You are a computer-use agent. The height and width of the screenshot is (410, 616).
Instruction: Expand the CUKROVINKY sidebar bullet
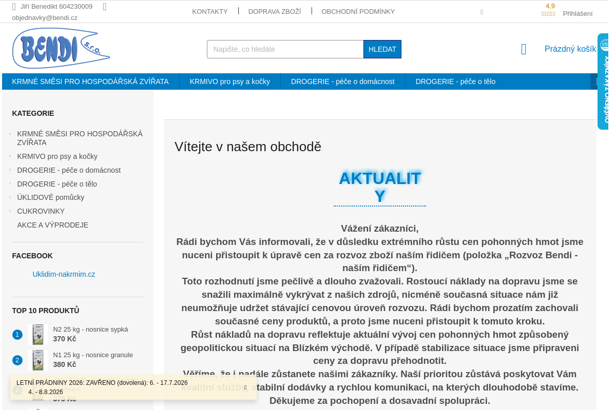(x=10, y=211)
